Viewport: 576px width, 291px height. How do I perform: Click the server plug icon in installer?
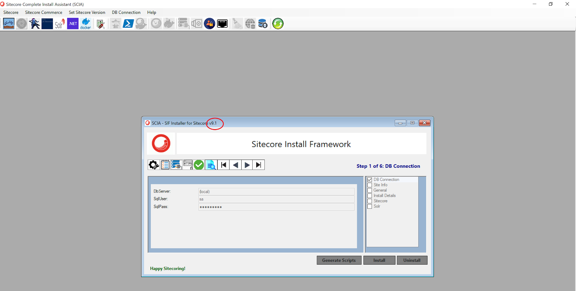pyautogui.click(x=176, y=165)
